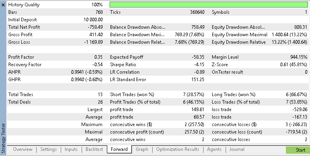Image resolution: width=310 pixels, height=156 pixels.
Task: Select the Sharpe Ratio value -4.15
Action: pyautogui.click(x=199, y=65)
